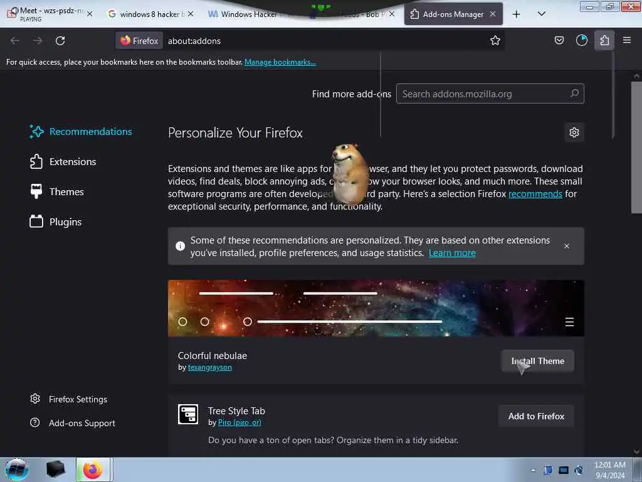
Task: Open the Extensions puzzle toolbar button
Action: [x=604, y=40]
